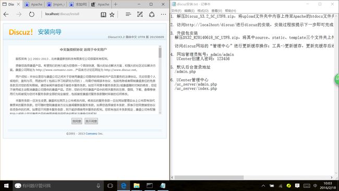Open the Action Center notifications
The width and height of the screenshot is (339, 191).
tap(297, 186)
